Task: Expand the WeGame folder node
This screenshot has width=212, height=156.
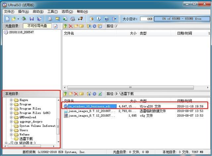Action: pyautogui.click(x=11, y=135)
